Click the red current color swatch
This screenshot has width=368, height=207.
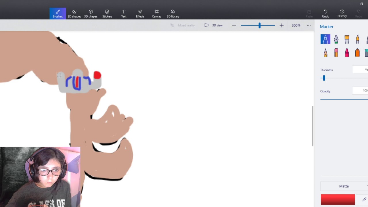(x=338, y=200)
